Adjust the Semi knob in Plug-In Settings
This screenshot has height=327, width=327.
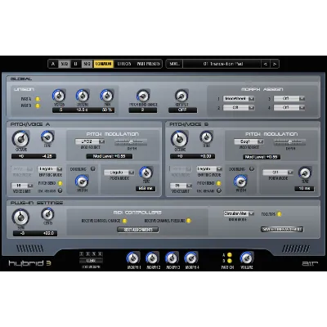(x=20, y=217)
